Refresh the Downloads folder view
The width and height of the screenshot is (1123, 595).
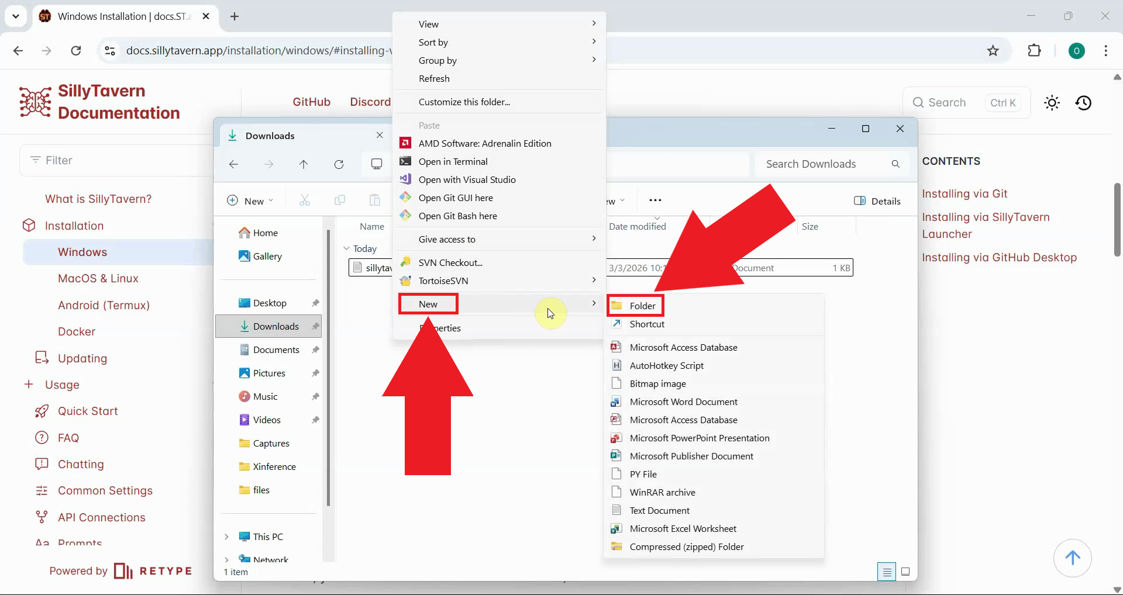[x=339, y=164]
